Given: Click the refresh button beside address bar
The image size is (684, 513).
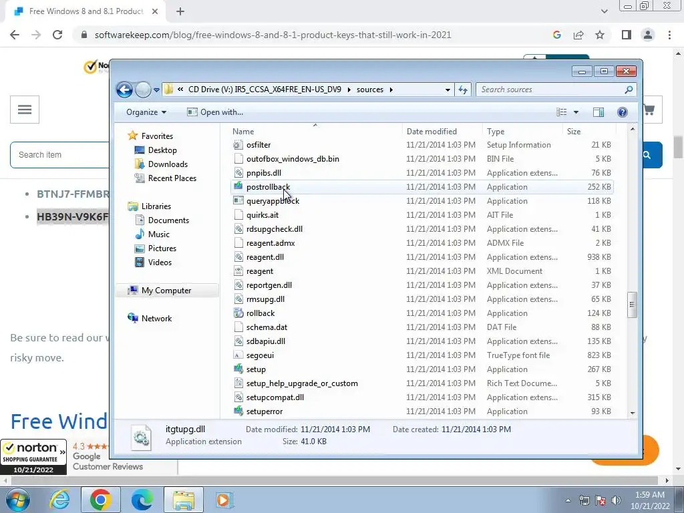Looking at the screenshot, I should 463,90.
